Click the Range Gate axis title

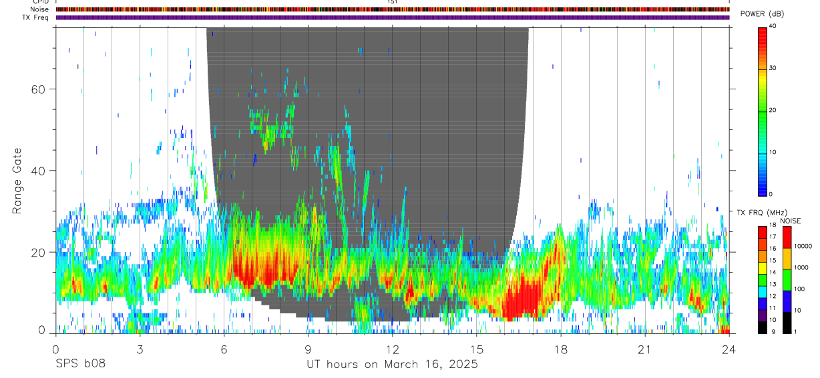point(18,181)
